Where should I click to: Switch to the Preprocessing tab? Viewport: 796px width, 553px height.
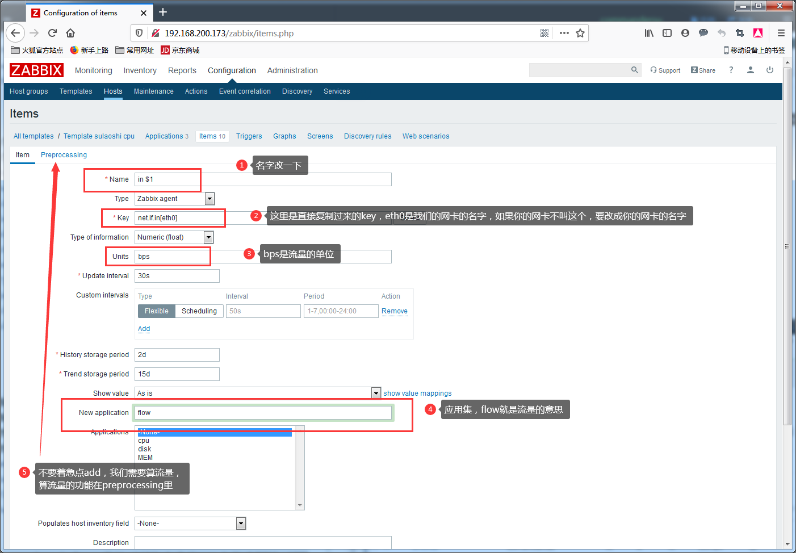64,155
